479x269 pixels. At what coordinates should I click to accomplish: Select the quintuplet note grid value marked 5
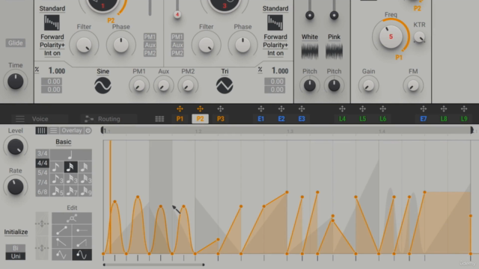tap(57, 191)
